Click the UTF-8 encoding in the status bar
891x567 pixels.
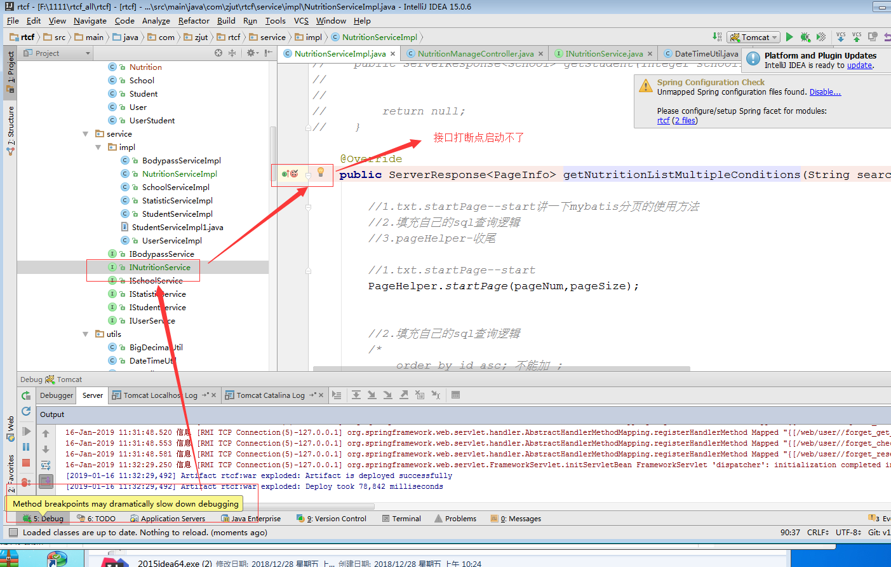pos(848,533)
